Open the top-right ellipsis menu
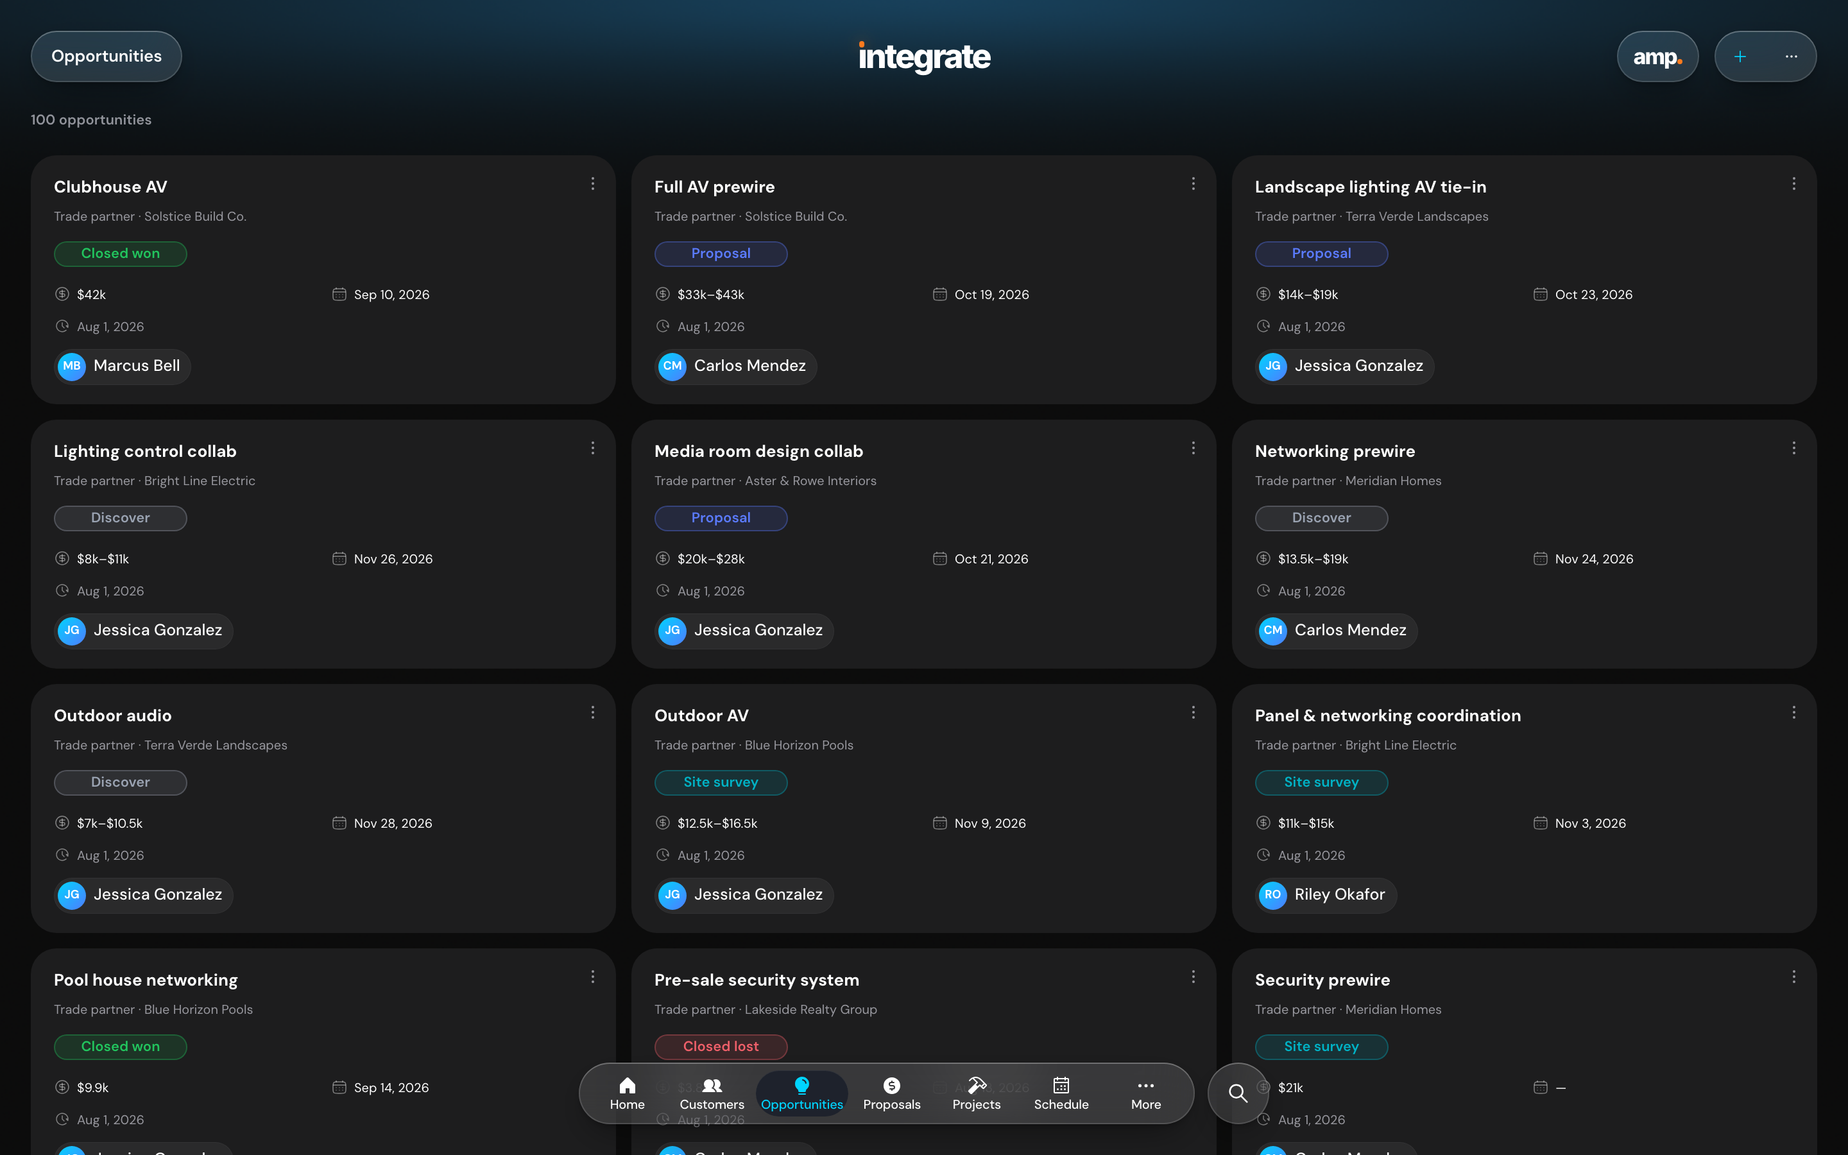Image resolution: width=1848 pixels, height=1155 pixels. click(1791, 56)
